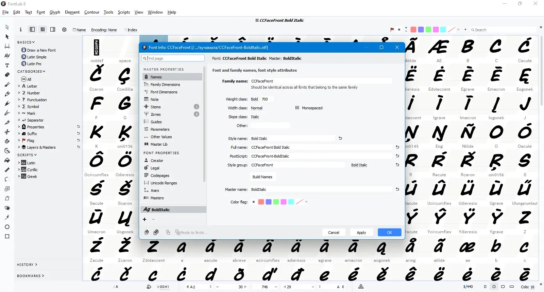Clear flag with X in font toolbar
Image resolution: width=544 pixels, height=292 pixels.
(x=399, y=30)
